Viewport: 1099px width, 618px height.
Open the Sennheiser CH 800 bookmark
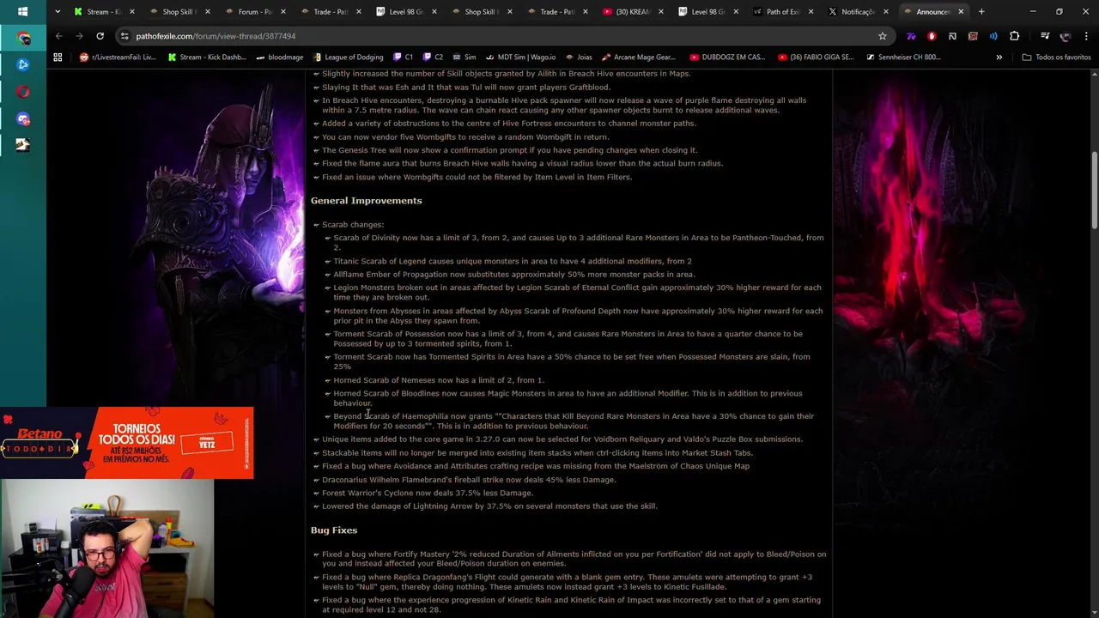click(x=903, y=57)
